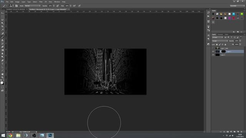Image resolution: width=246 pixels, height=138 pixels.
Task: Open the brush Flow slider arrow
Action: pos(71,6)
